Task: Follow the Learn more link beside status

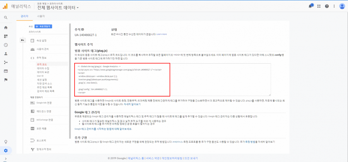Action: pyautogui.click(x=162, y=34)
